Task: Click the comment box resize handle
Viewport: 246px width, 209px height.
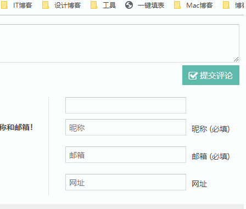Action: point(236,59)
